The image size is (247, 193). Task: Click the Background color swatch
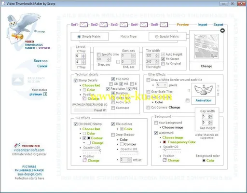[x=204, y=160]
